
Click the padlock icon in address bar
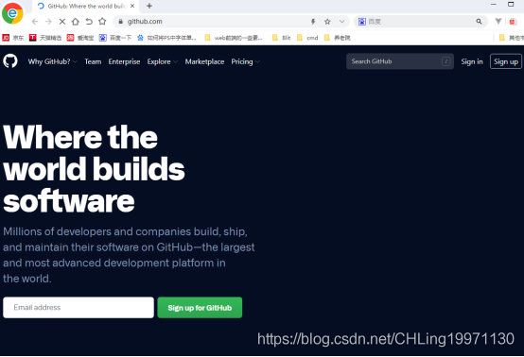point(121,22)
